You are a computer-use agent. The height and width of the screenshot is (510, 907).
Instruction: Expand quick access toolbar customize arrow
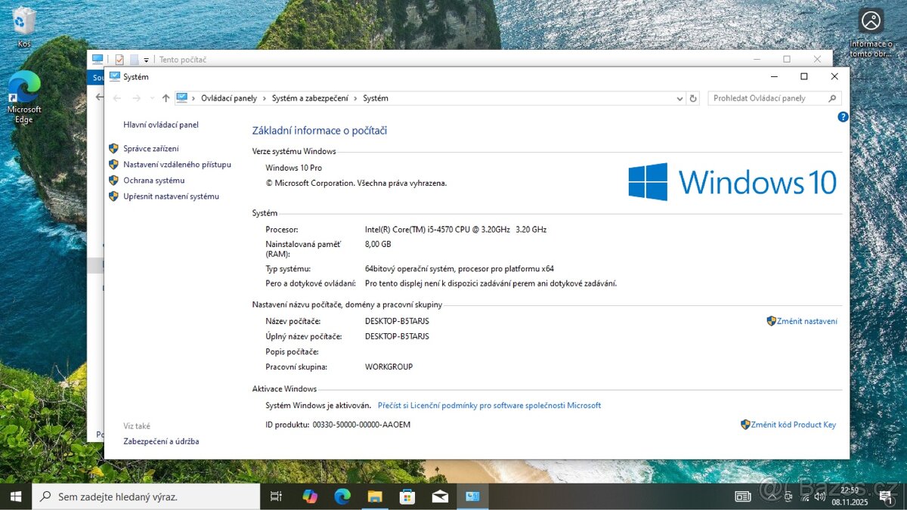click(x=145, y=58)
